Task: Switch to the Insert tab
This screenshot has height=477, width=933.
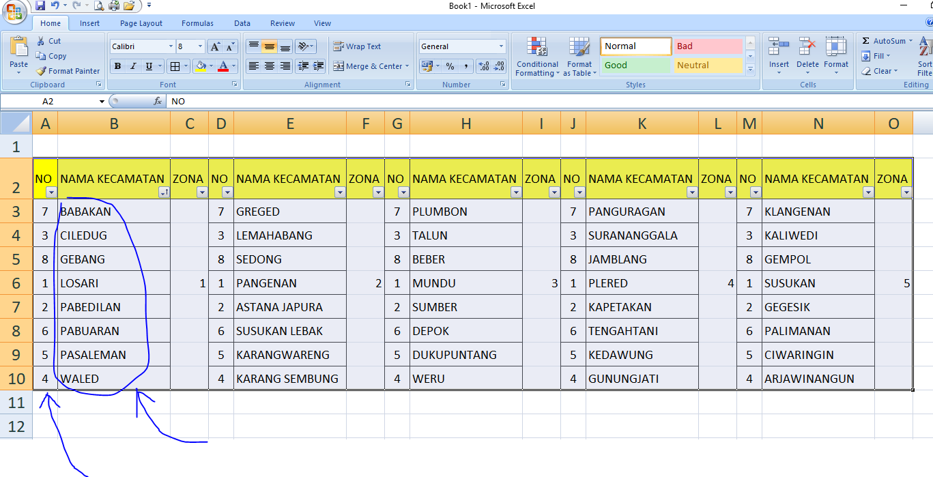Action: pos(89,23)
